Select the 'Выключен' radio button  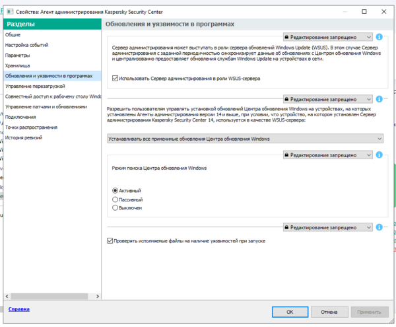tap(115, 207)
